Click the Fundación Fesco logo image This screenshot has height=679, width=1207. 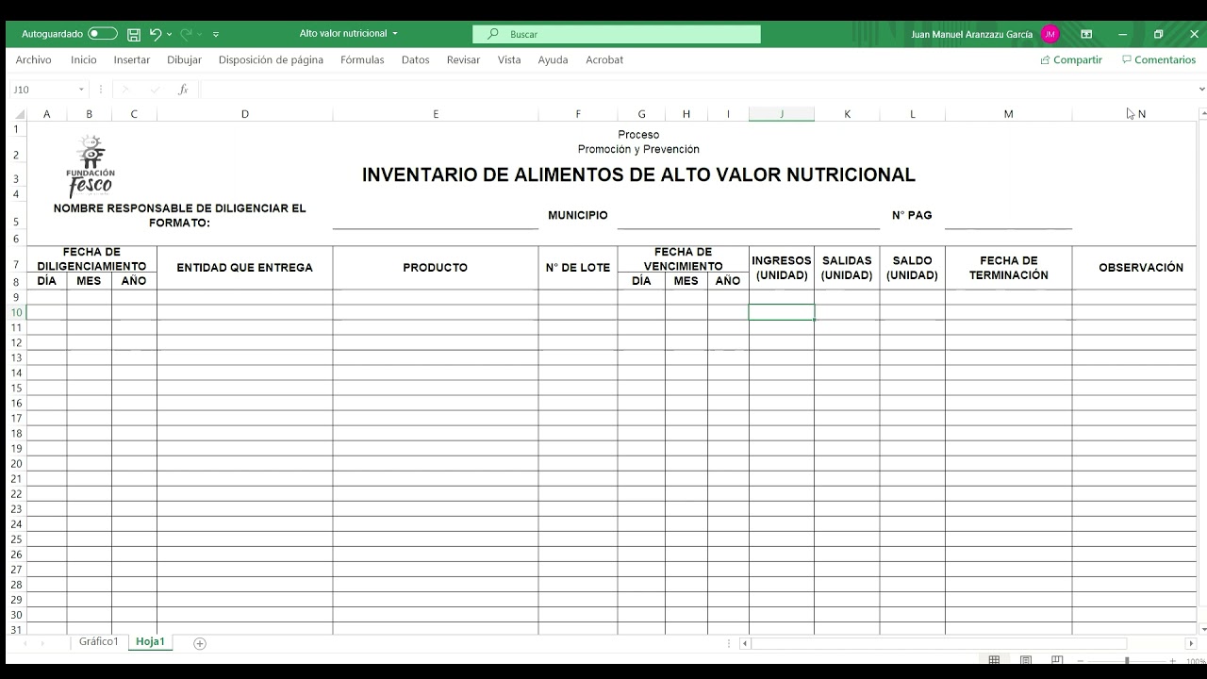91,166
